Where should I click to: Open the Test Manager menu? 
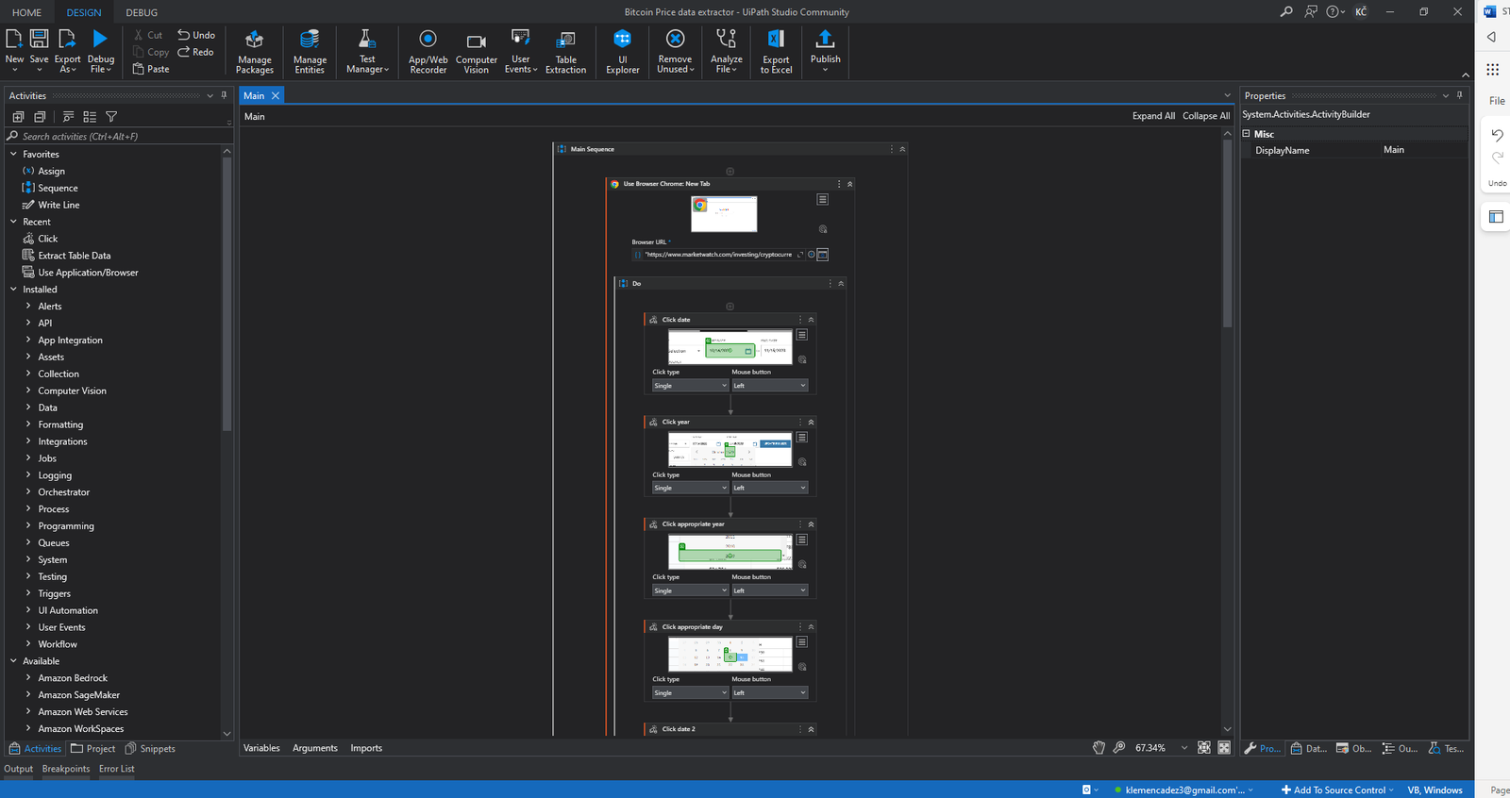(x=367, y=52)
